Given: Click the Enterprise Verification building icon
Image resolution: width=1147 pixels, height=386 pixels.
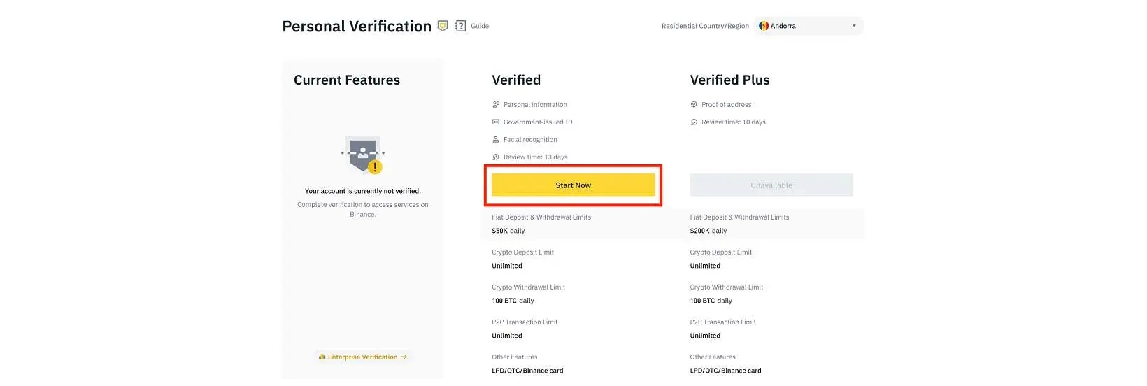Looking at the screenshot, I should pyautogui.click(x=322, y=357).
